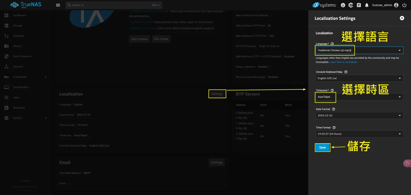Viewport: 411px width, 195px height.
Task: Follow the Learn how to contribute link
Action: pos(343,62)
